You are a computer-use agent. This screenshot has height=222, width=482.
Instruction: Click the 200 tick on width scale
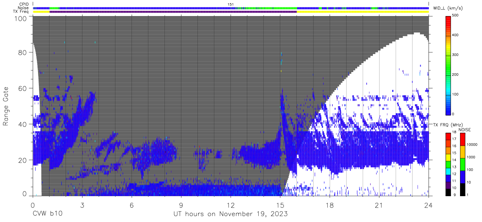click(456, 74)
